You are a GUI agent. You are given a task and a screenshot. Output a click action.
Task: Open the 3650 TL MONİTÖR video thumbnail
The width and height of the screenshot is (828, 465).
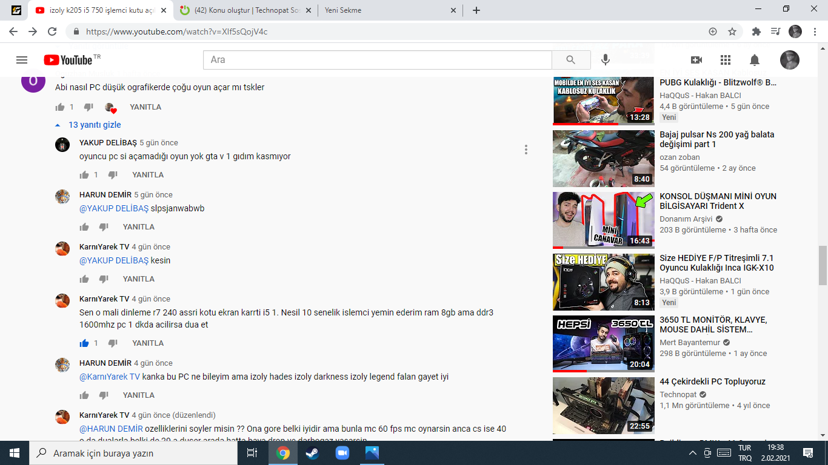tap(604, 343)
